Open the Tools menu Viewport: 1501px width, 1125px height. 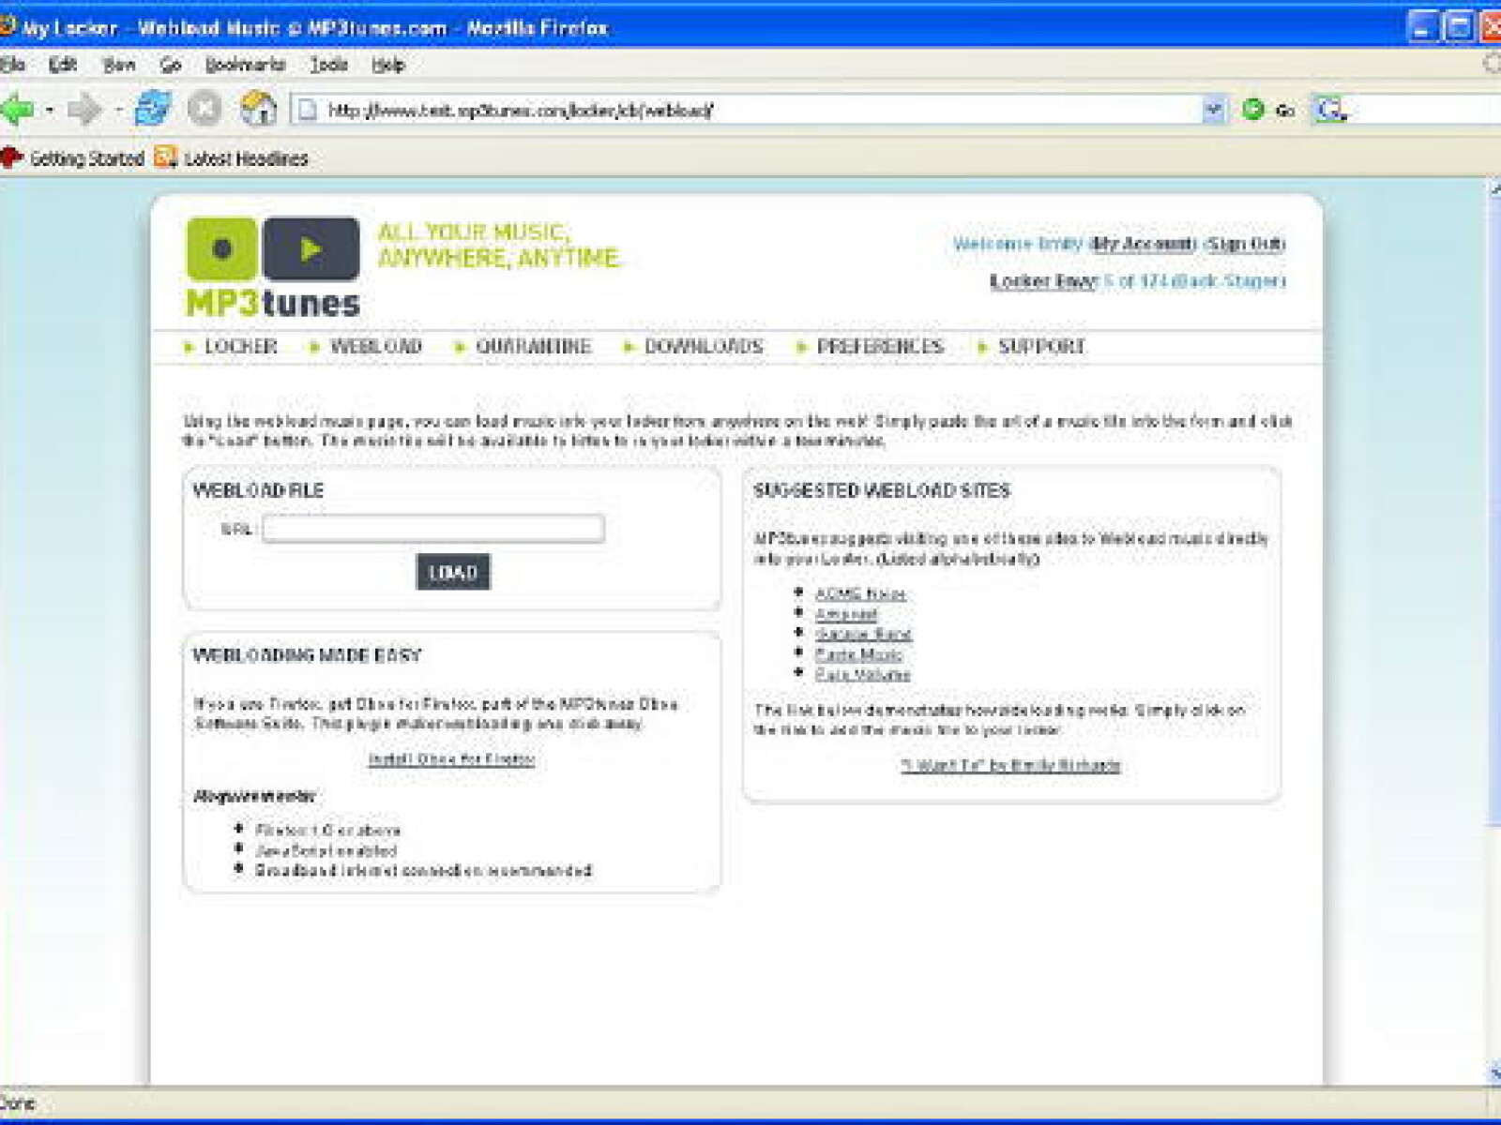pos(328,65)
